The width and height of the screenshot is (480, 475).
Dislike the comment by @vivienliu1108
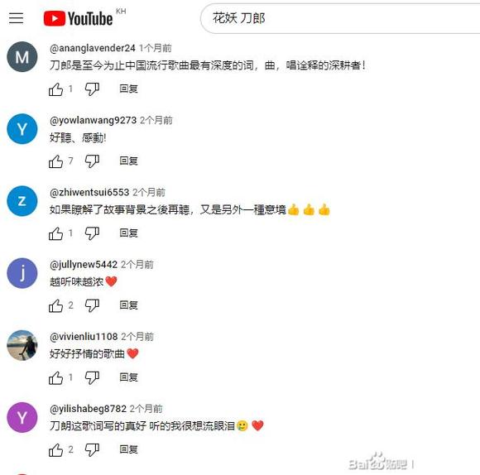[92, 377]
